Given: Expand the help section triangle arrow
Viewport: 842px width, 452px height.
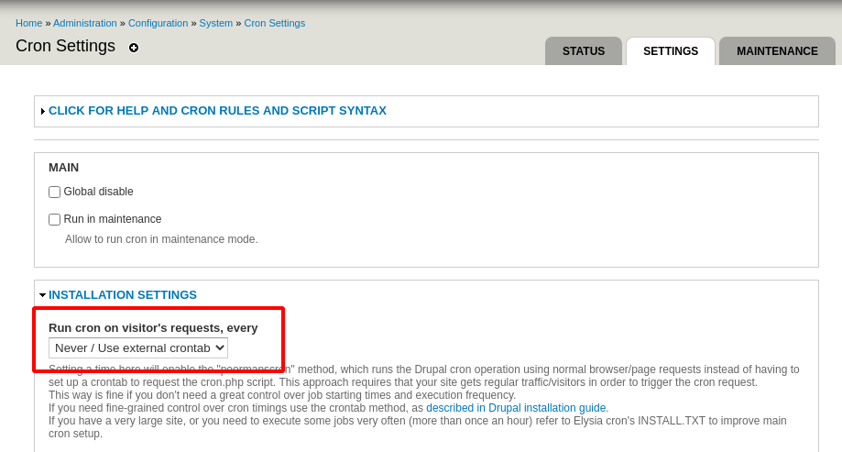Looking at the screenshot, I should [x=42, y=111].
